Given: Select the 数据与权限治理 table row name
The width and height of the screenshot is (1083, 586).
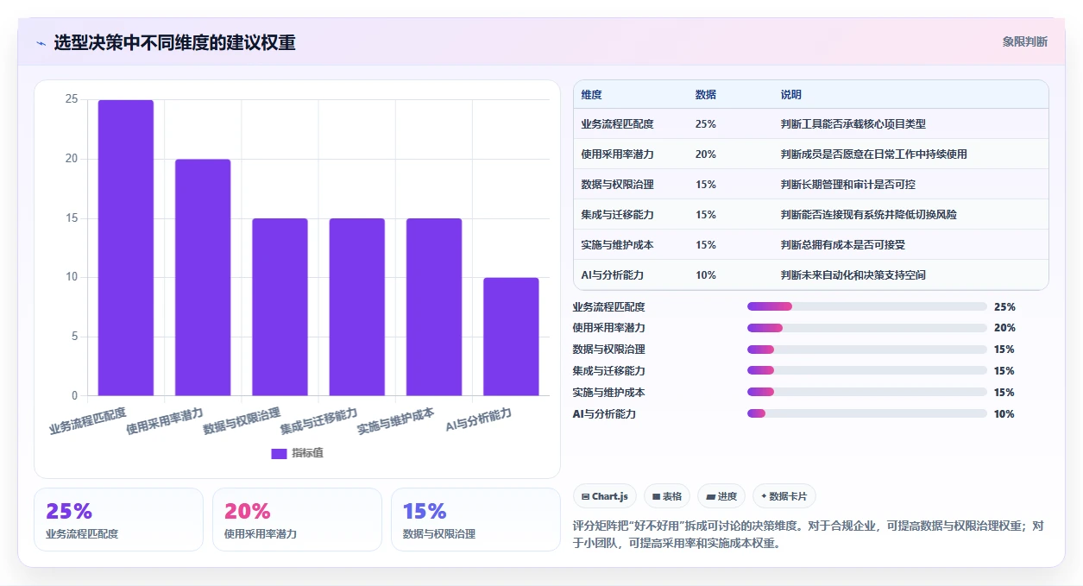Looking at the screenshot, I should coord(617,185).
